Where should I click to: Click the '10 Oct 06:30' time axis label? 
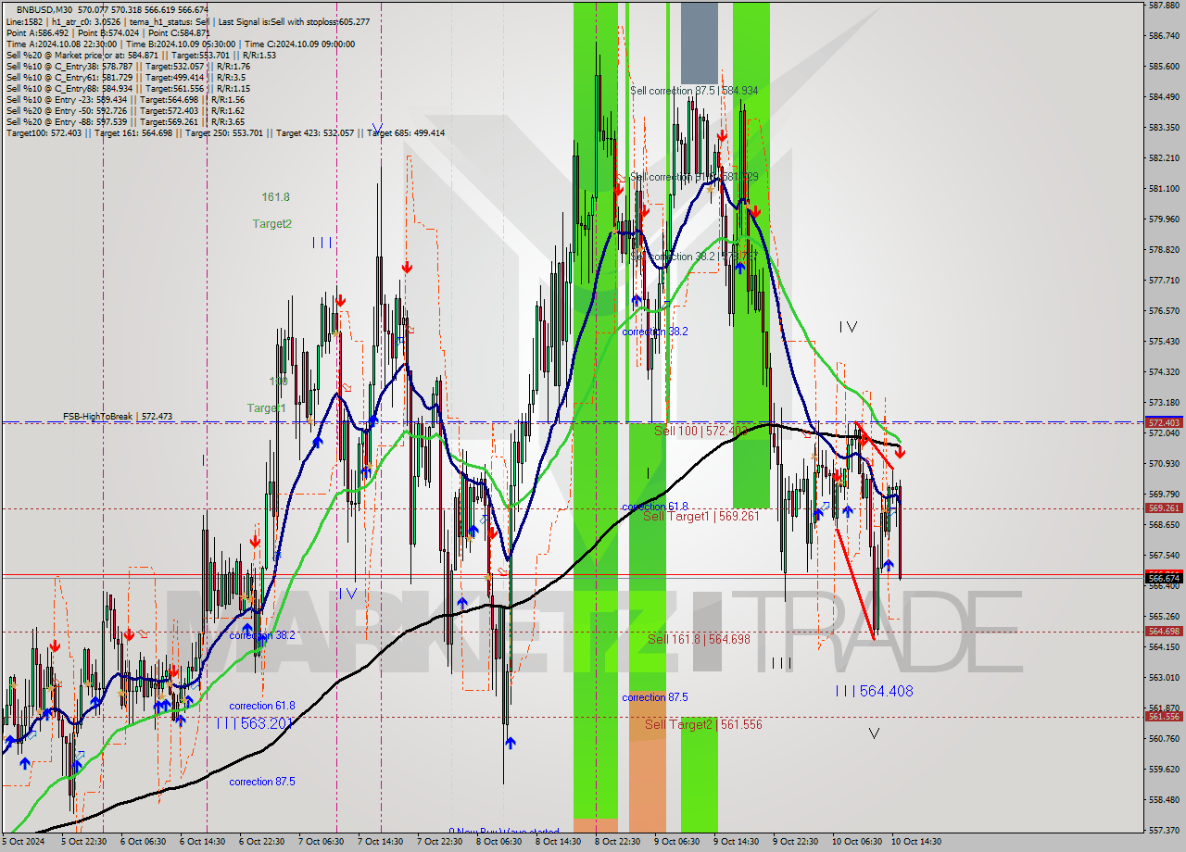(857, 842)
